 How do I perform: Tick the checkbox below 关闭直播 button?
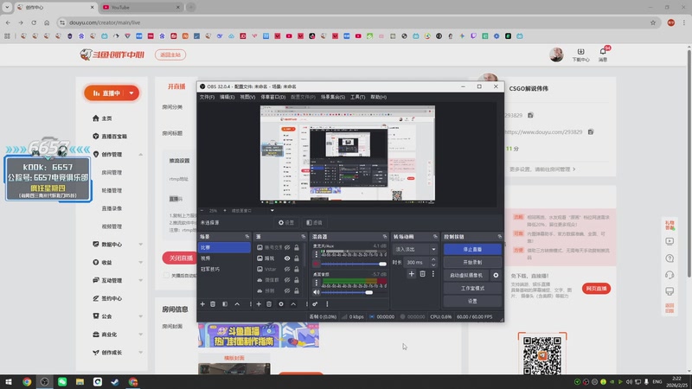pyautogui.click(x=166, y=276)
